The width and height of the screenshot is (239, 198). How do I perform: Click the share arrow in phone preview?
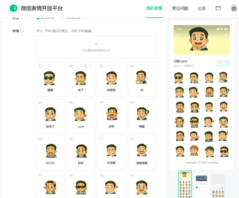click(x=226, y=35)
